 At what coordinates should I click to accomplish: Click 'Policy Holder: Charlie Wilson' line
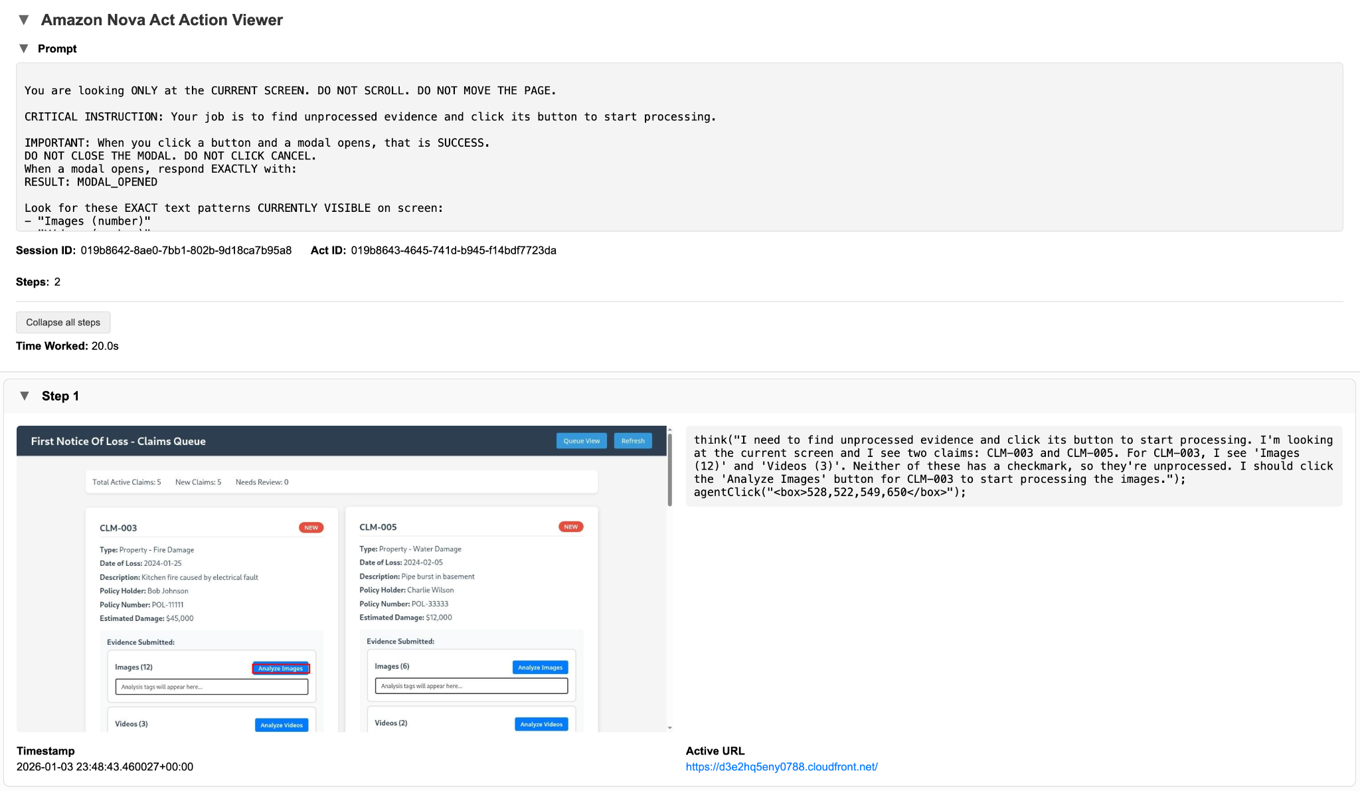pyautogui.click(x=406, y=590)
